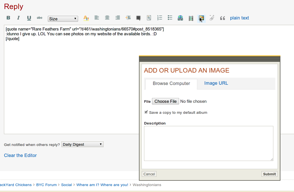Insert a quote block
The height and width of the screenshot is (192, 294).
pos(222,18)
